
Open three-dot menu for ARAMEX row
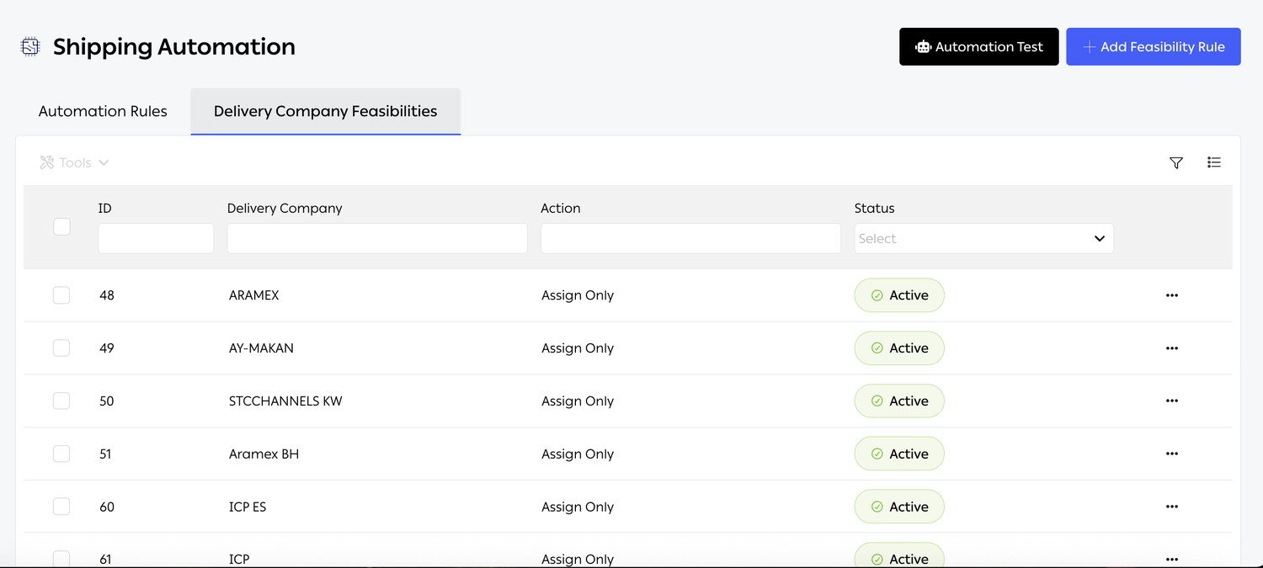click(1172, 295)
